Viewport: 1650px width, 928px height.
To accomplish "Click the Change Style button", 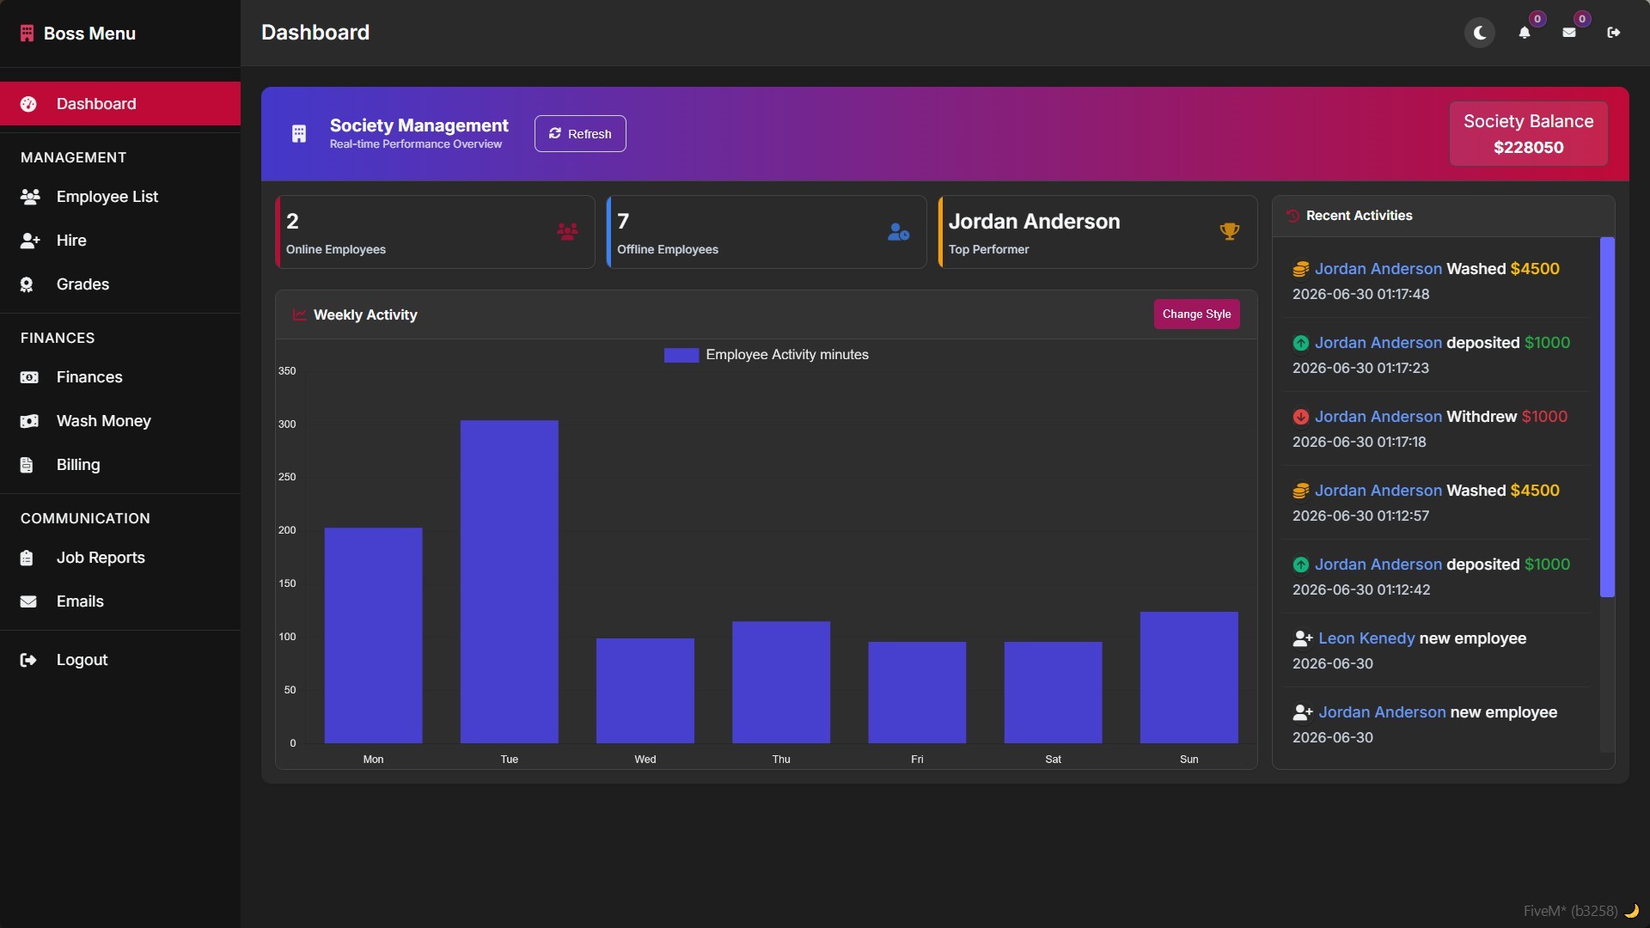I will tap(1196, 314).
